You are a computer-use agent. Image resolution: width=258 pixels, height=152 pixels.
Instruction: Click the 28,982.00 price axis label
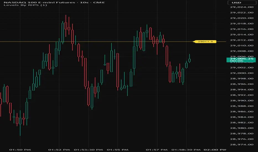[x=242, y=123]
